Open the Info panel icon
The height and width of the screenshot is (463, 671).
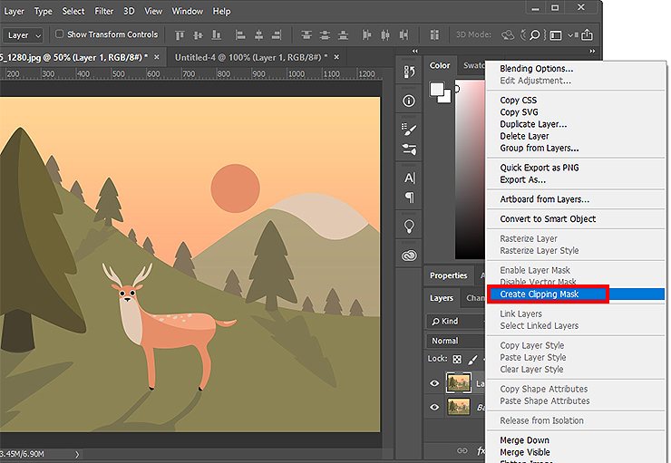point(409,101)
